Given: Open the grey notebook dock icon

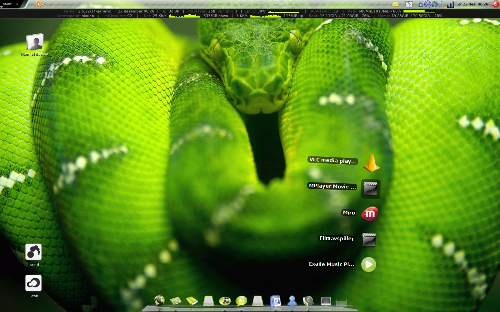Looking at the screenshot, I should click(308, 301).
